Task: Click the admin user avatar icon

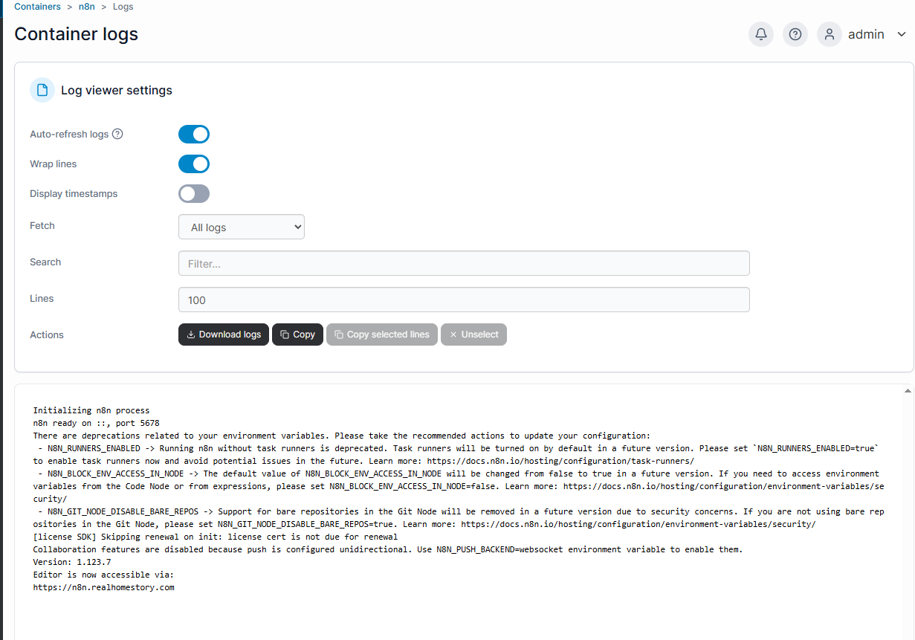Action: pyautogui.click(x=830, y=34)
